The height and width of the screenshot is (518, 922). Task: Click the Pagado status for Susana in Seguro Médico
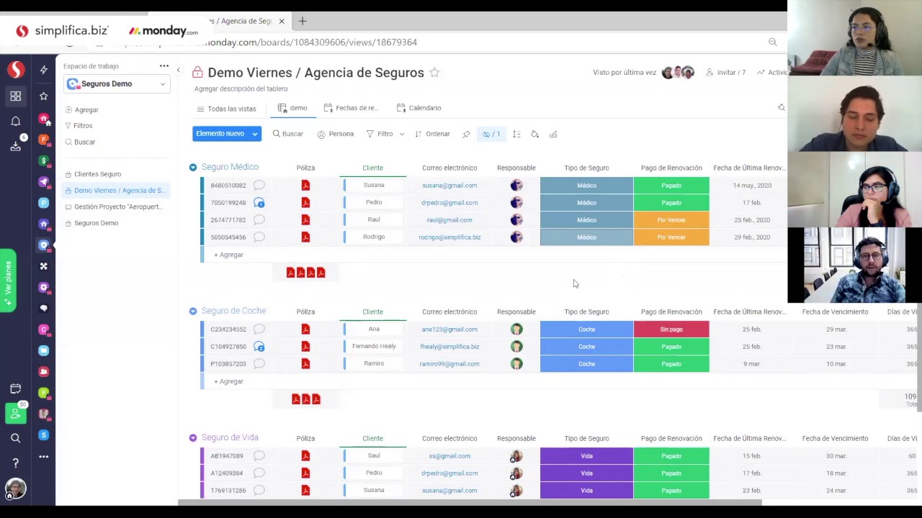(671, 186)
